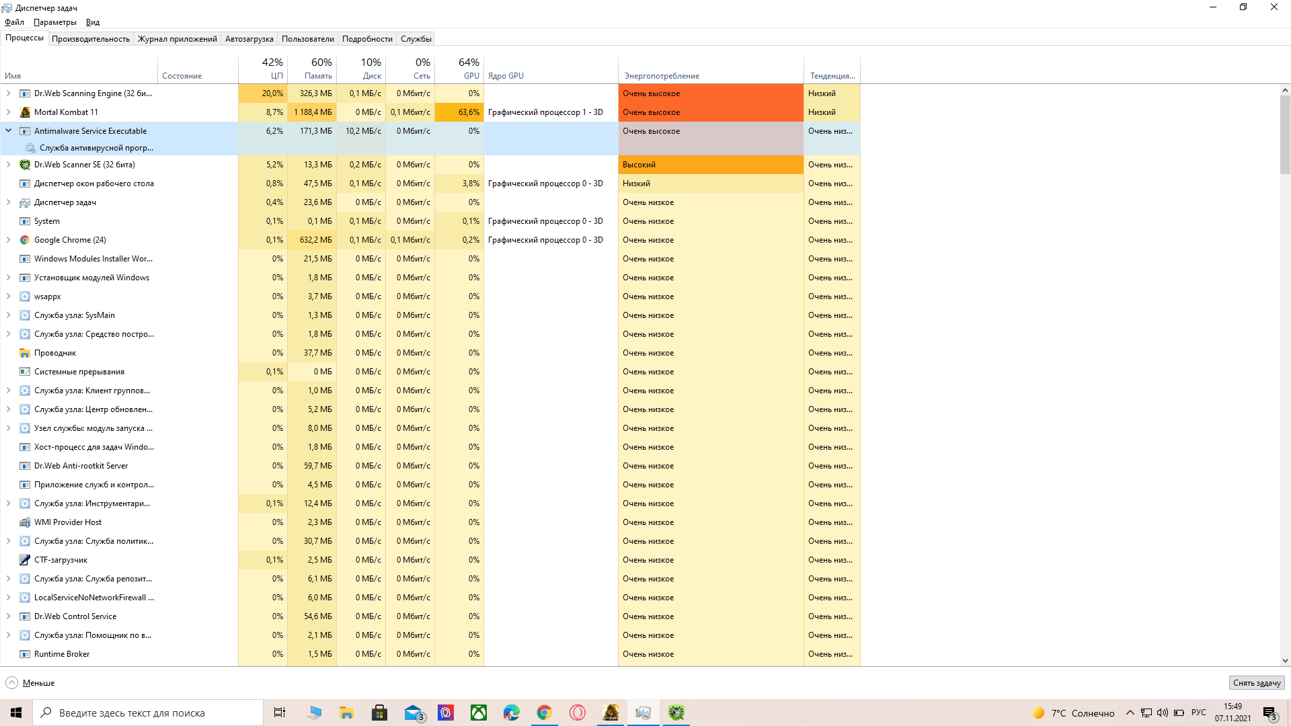Open the Параметры menu
Viewport: 1291px width, 726px height.
tap(55, 22)
